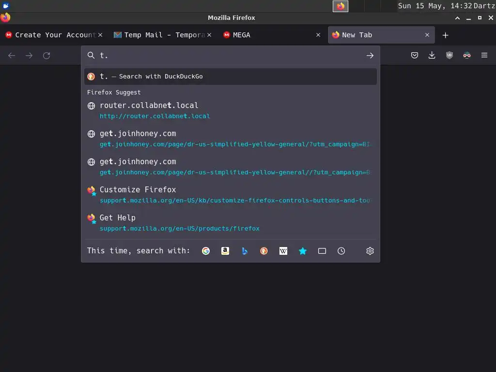Screen dimensions: 496x372
Task: Open a new tab with plus button
Action: pyautogui.click(x=446, y=35)
